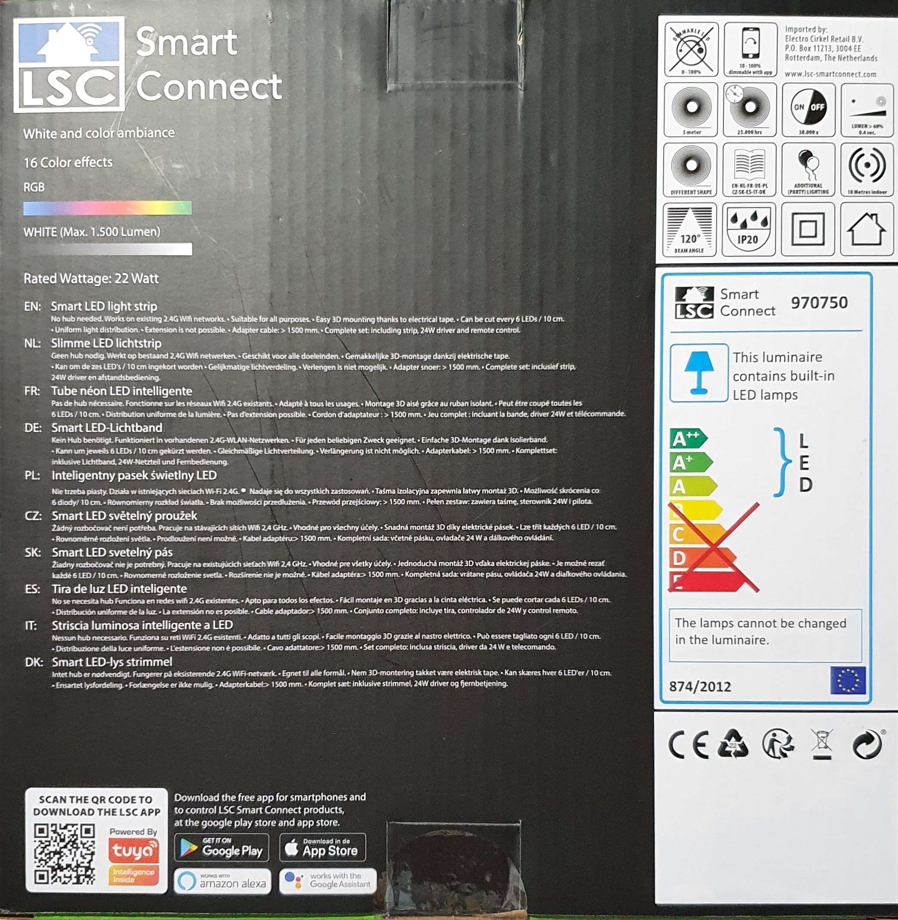
Task: Click the phone 'dimmable with app' icon
Action: 750,49
